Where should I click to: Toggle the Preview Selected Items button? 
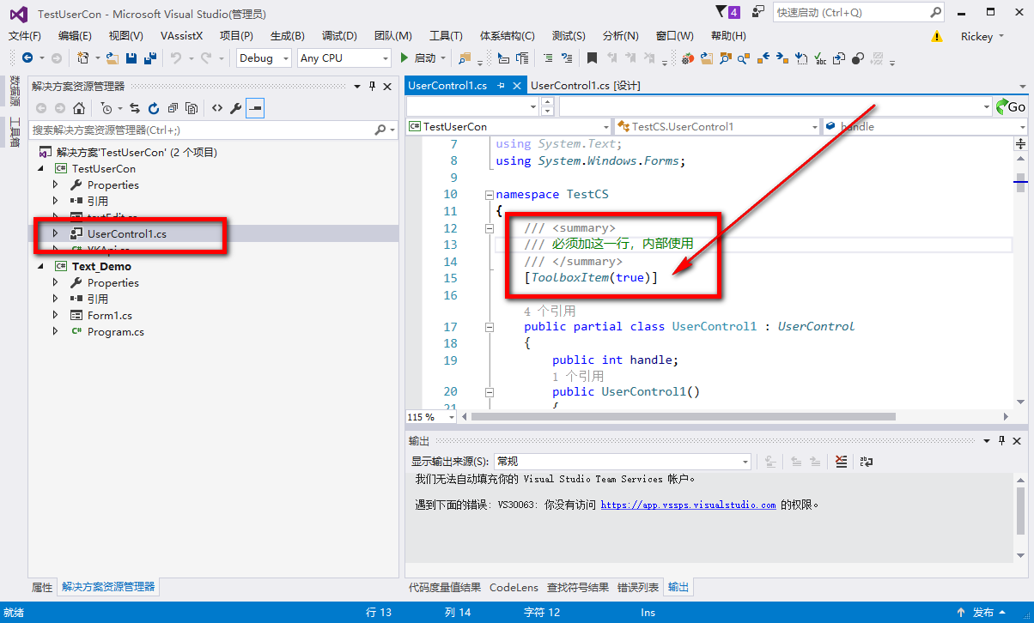pyautogui.click(x=255, y=108)
